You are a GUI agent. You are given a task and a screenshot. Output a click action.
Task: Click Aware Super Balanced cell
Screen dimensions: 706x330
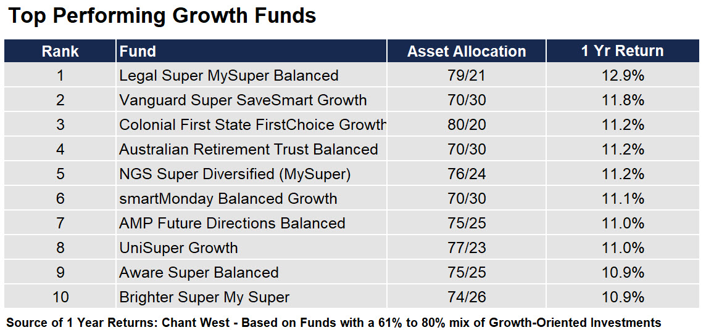[x=251, y=273]
